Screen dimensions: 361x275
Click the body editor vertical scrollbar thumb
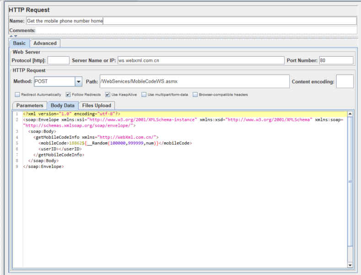[350, 182]
